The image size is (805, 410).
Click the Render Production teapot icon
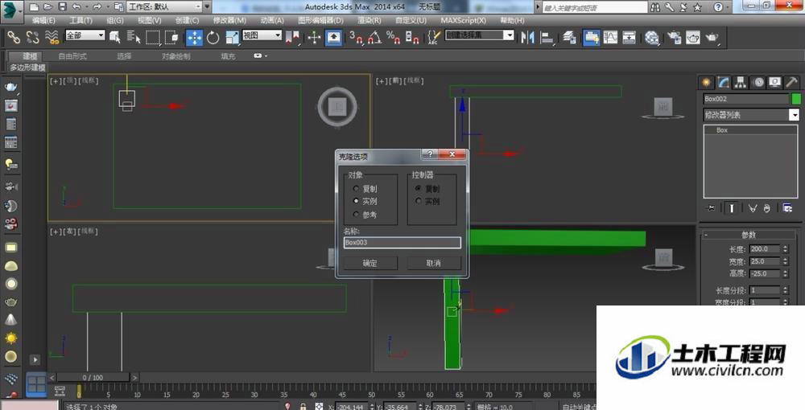click(x=712, y=37)
